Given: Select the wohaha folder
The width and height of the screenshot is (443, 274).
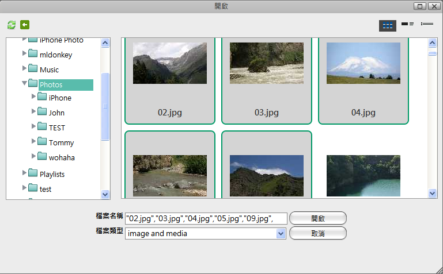Looking at the screenshot, I should click(x=61, y=157).
